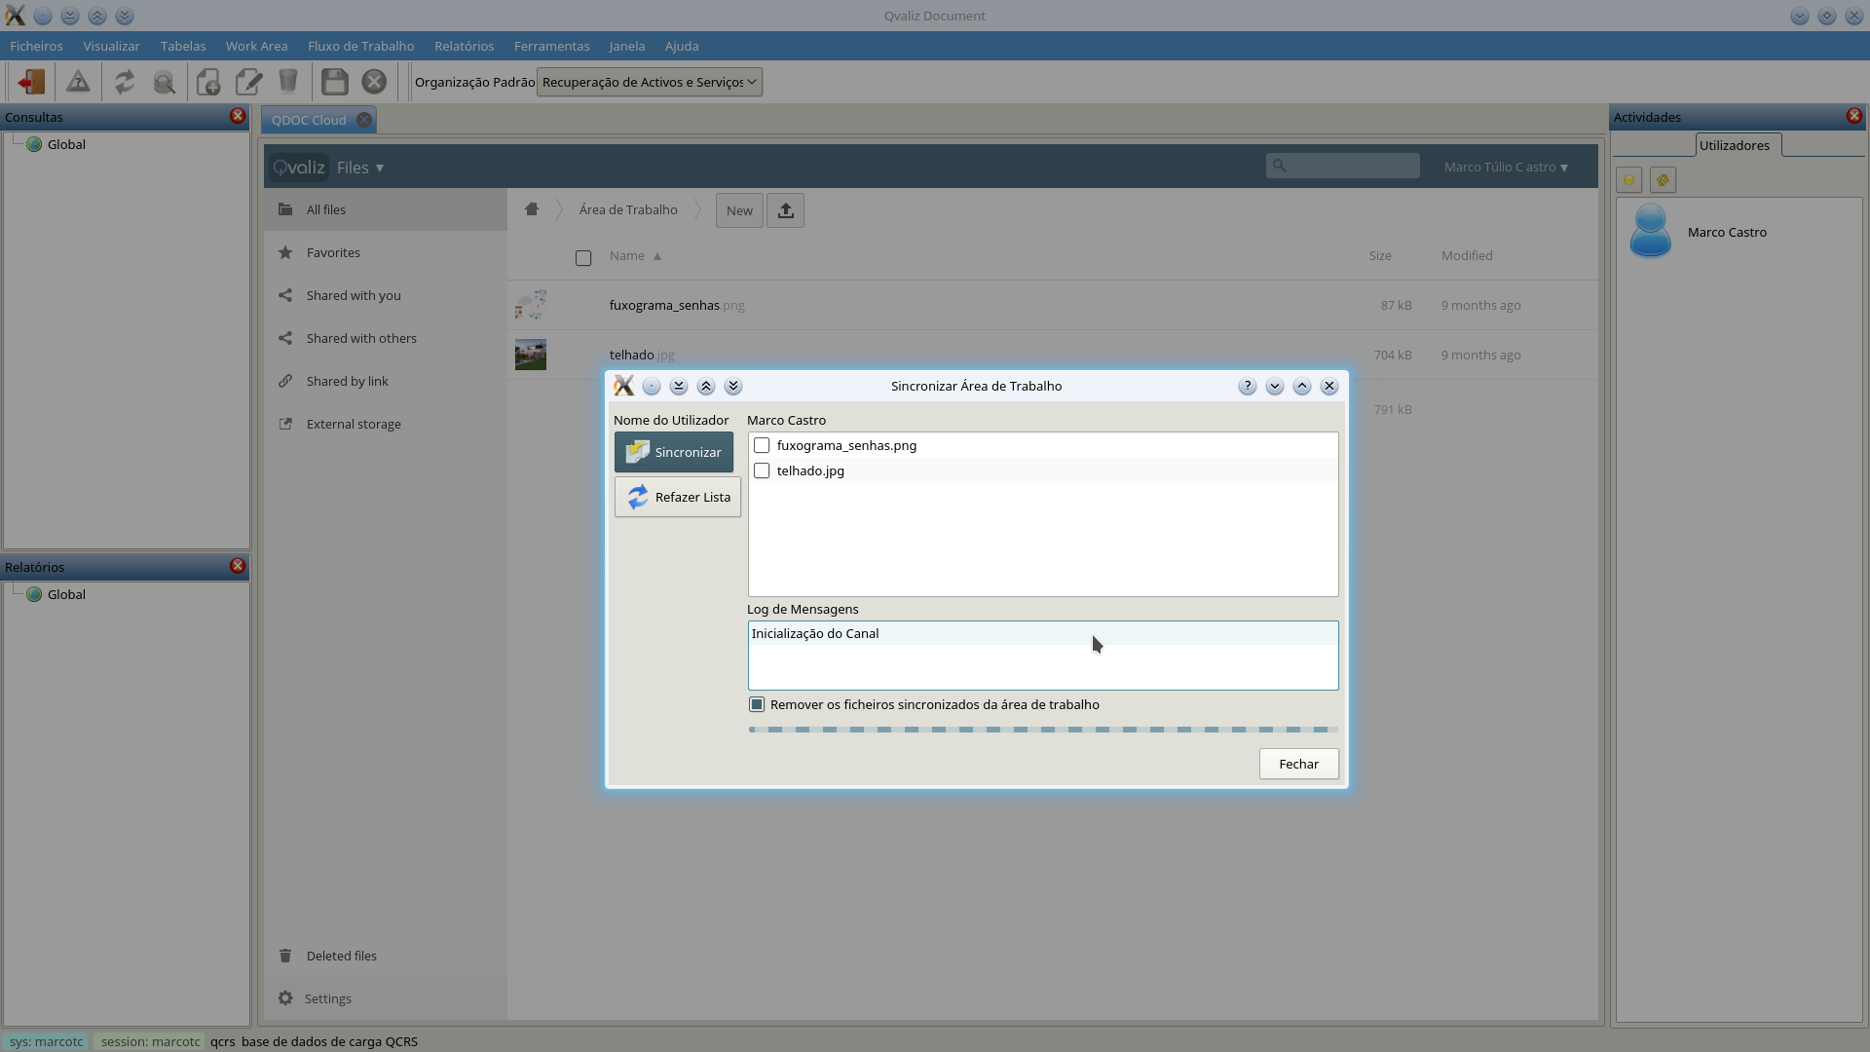Image resolution: width=1870 pixels, height=1052 pixels.
Task: Click the new document toolbar icon
Action: click(207, 82)
